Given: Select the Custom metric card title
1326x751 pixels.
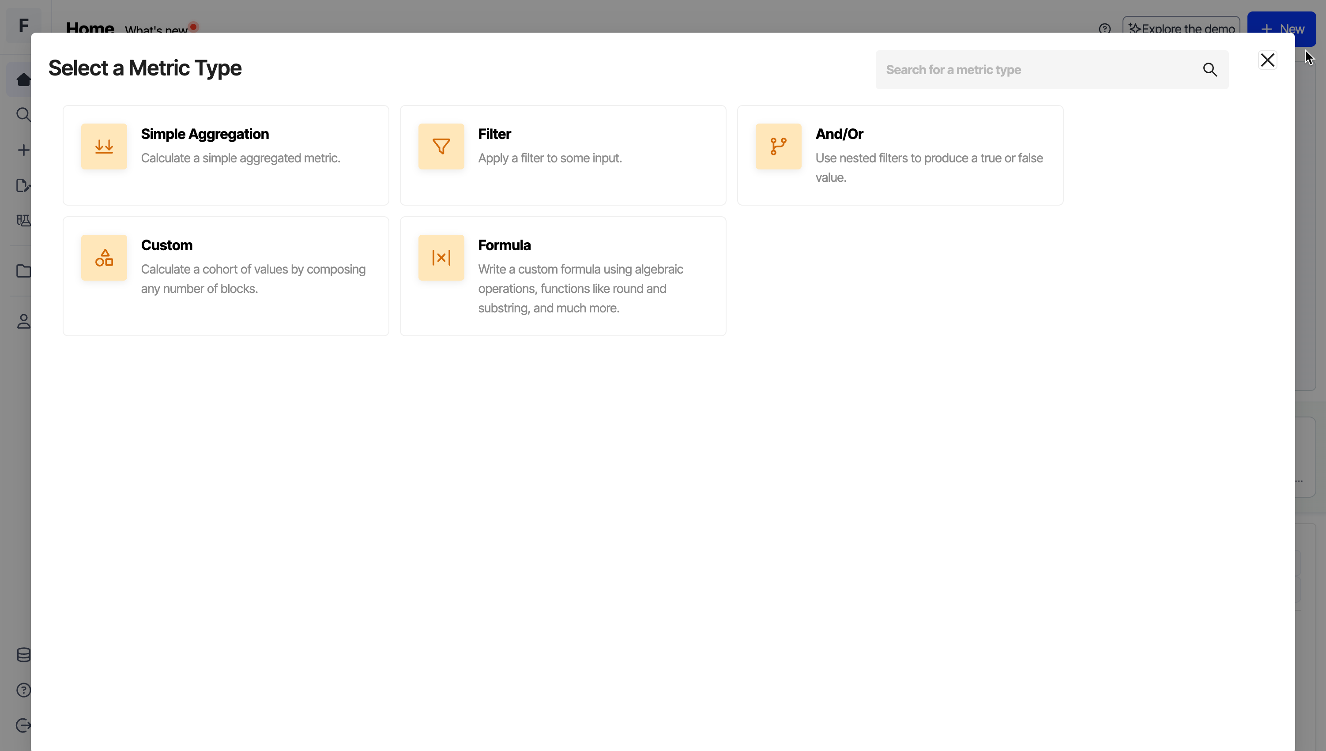Looking at the screenshot, I should [x=167, y=245].
